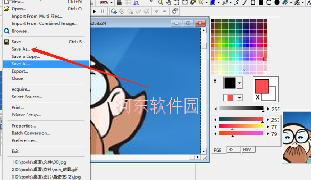Pause the animation playback
The width and height of the screenshot is (311, 180).
click(x=102, y=11)
